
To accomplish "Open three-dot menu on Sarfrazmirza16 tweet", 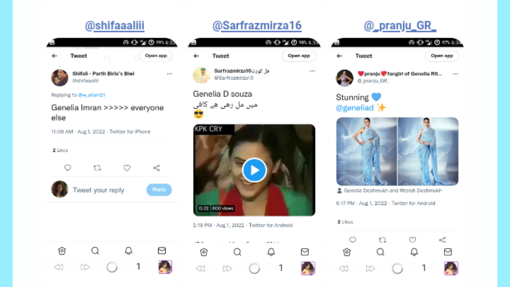I will pos(312,71).
